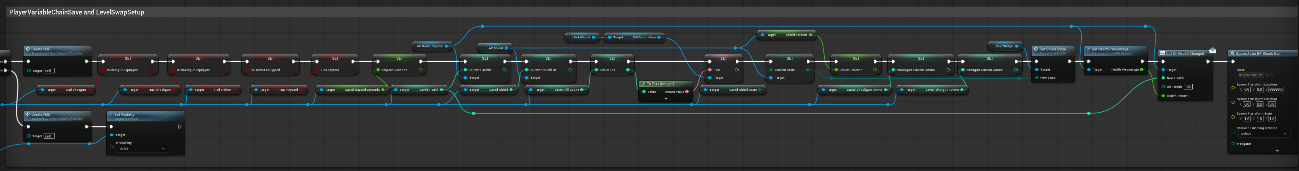The image size is (1299, 171).
Task: Click the Health Percentage output pin
Action: coord(1142,70)
